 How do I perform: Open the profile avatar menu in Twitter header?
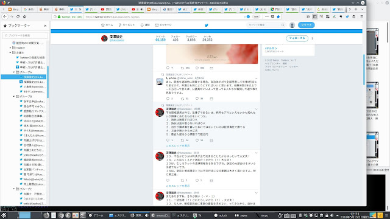tap(292, 25)
